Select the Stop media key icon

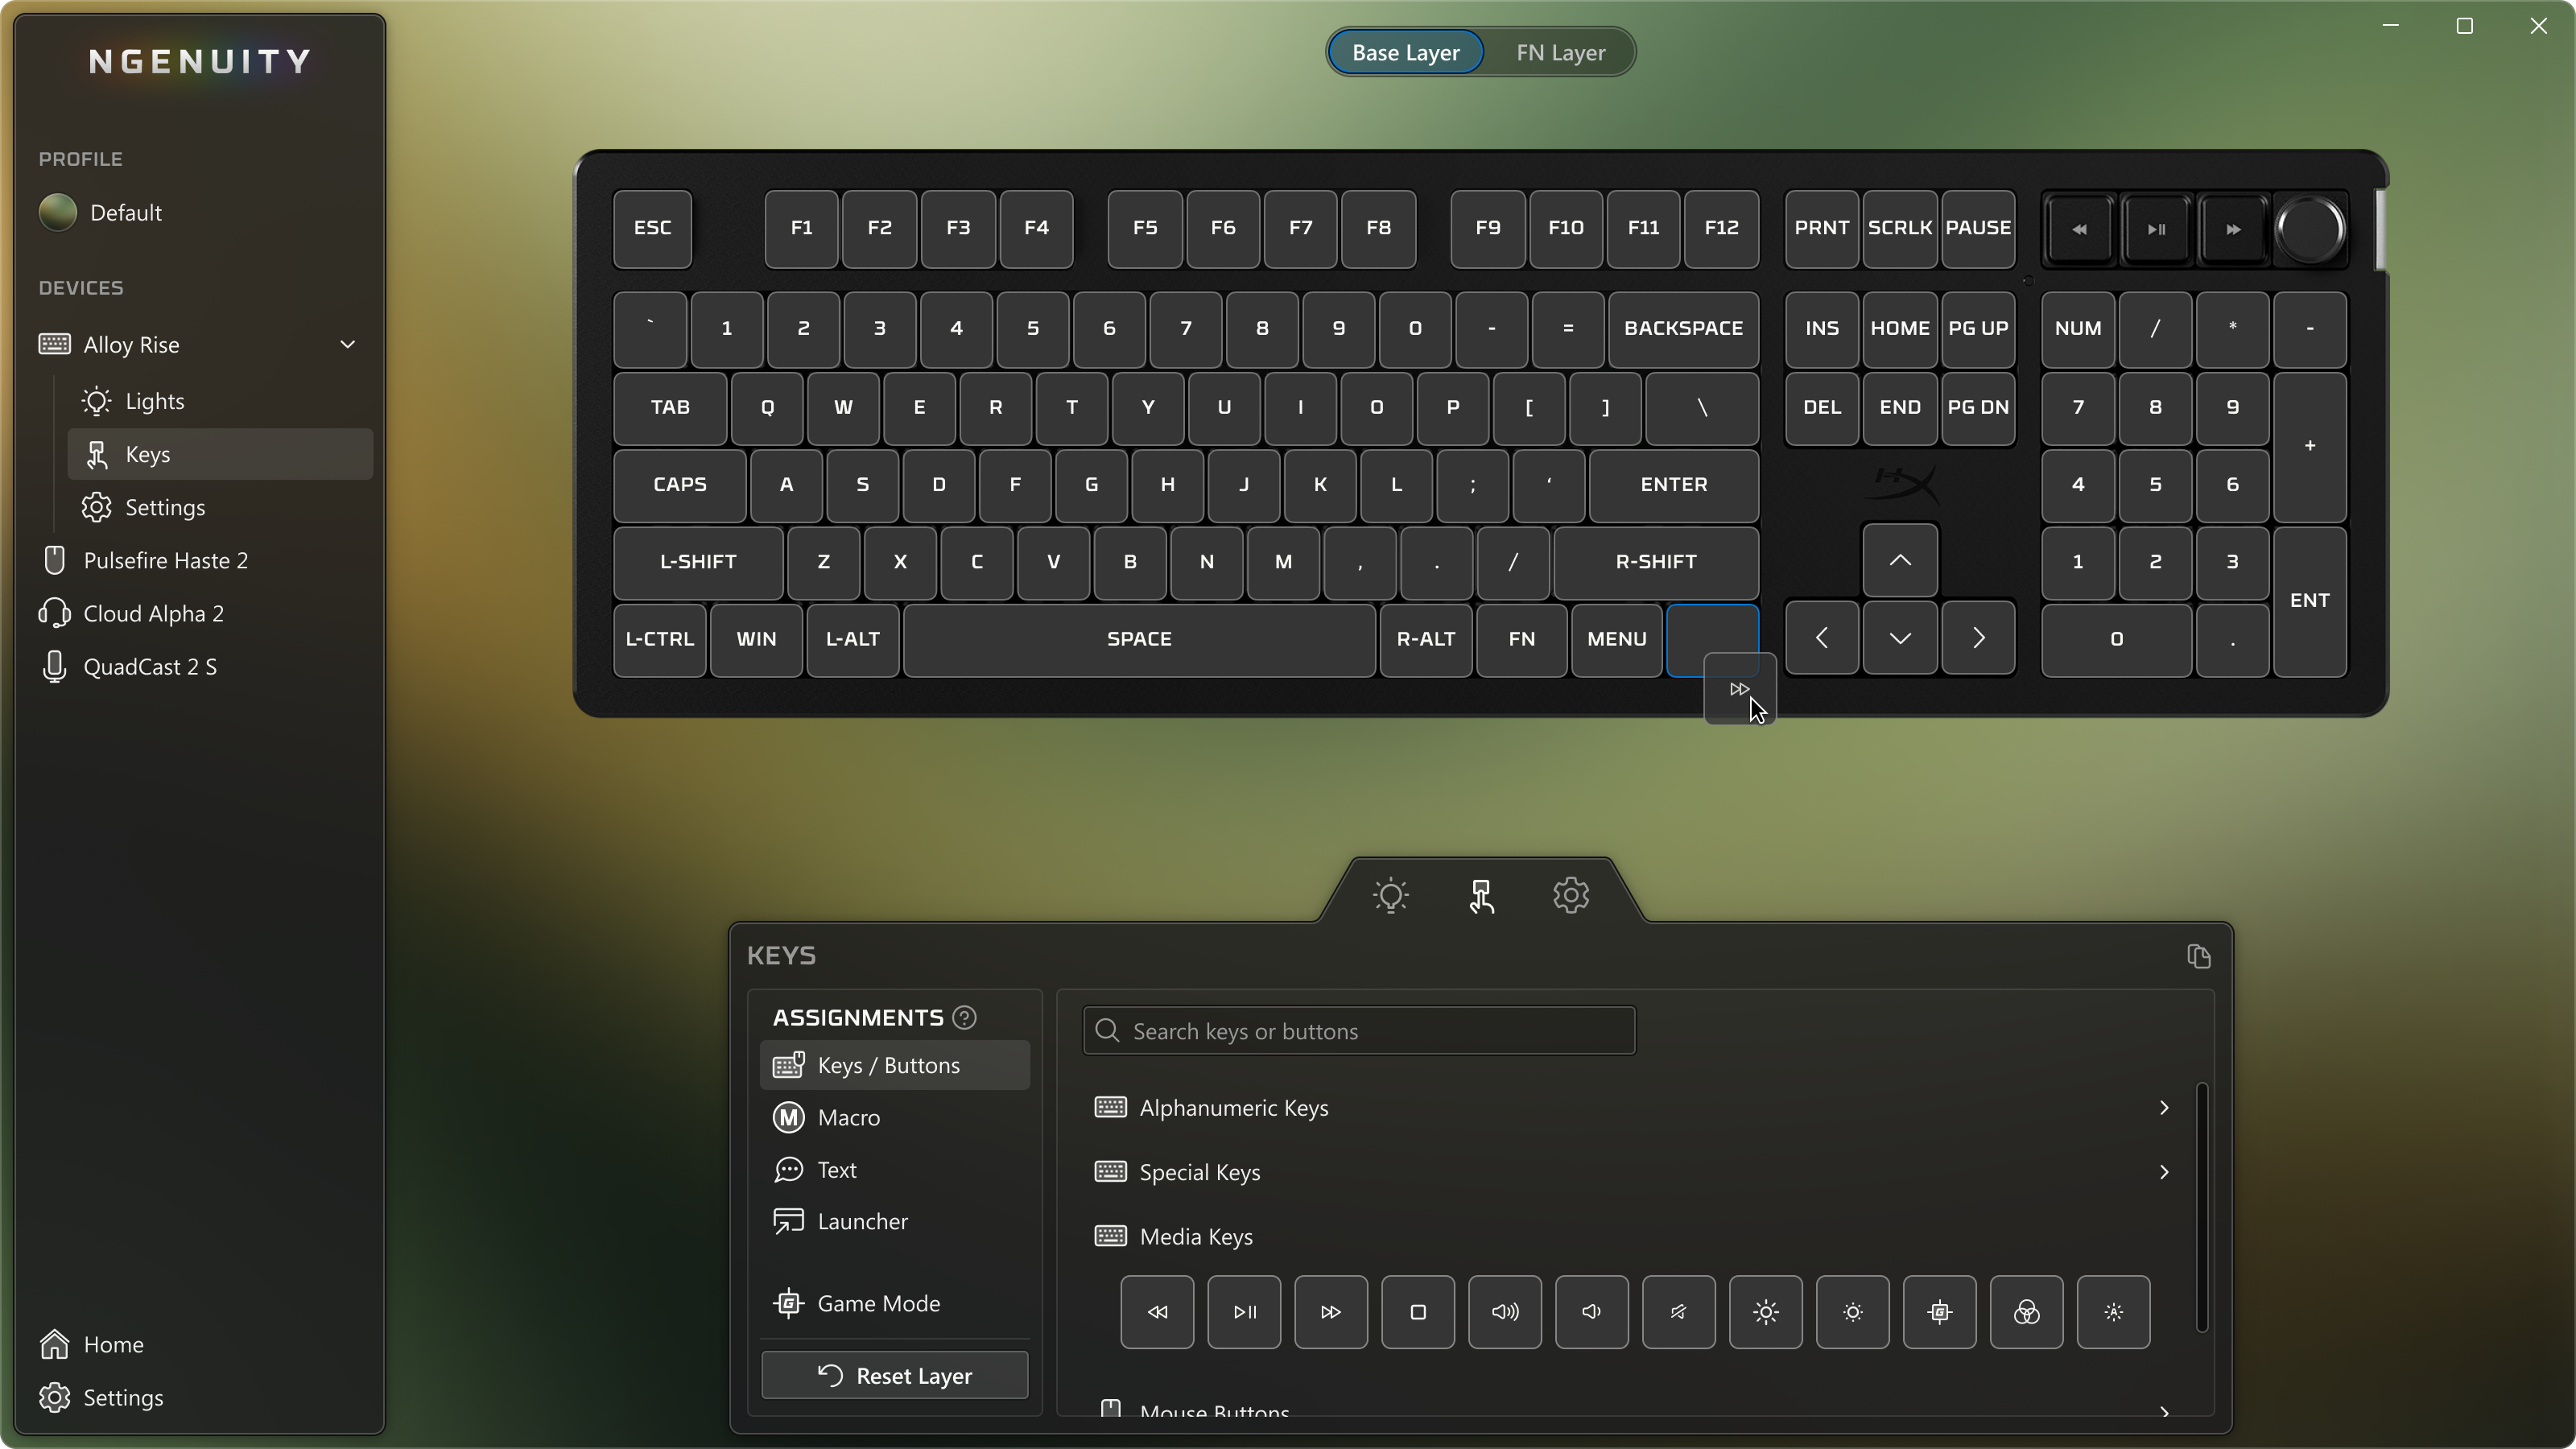pyautogui.click(x=1417, y=1312)
